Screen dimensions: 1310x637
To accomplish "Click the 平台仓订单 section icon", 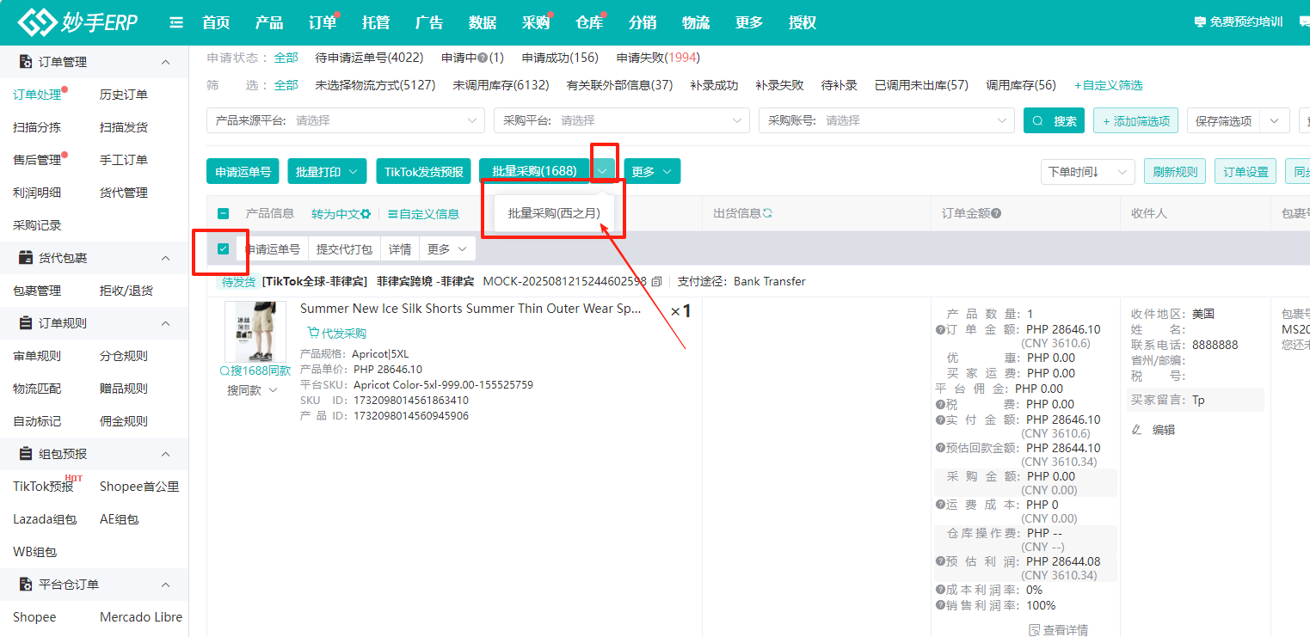I will click(x=26, y=585).
